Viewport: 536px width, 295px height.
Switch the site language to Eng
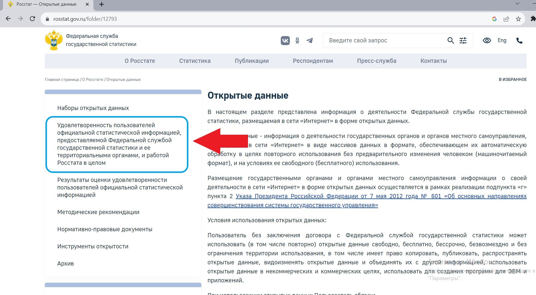[502, 41]
